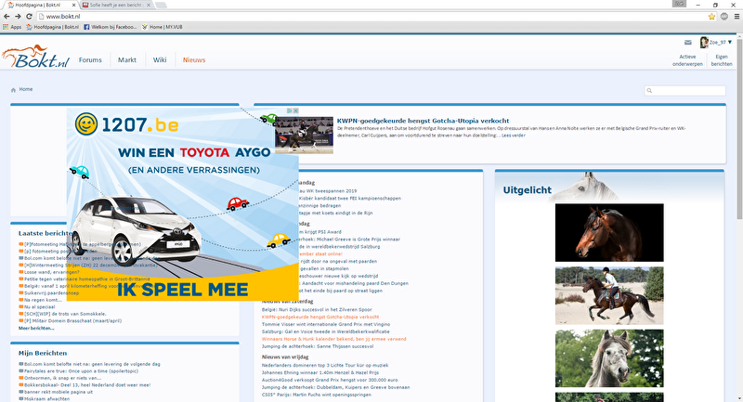Image resolution: width=743 pixels, height=402 pixels.
Task: Open the Hoofdpagina | Bokt.nl bookmark
Action: pos(53,27)
